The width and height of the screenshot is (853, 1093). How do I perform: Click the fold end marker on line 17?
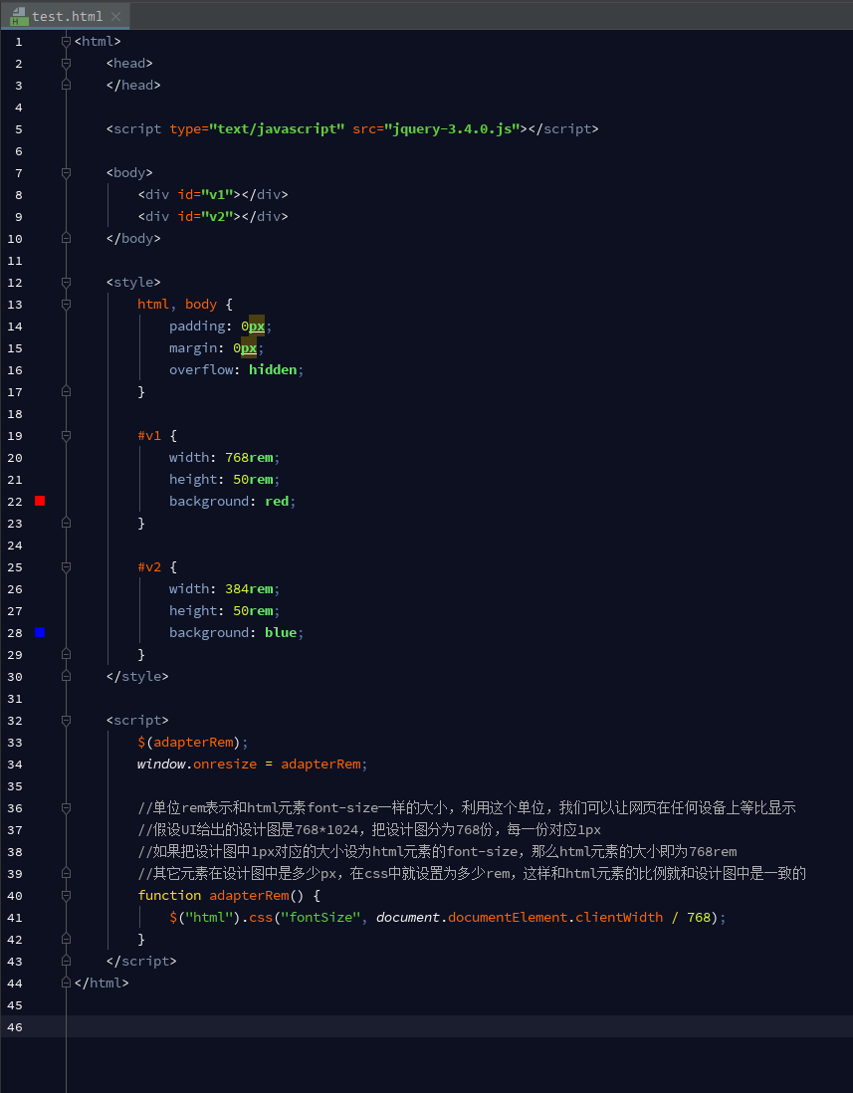tap(67, 392)
